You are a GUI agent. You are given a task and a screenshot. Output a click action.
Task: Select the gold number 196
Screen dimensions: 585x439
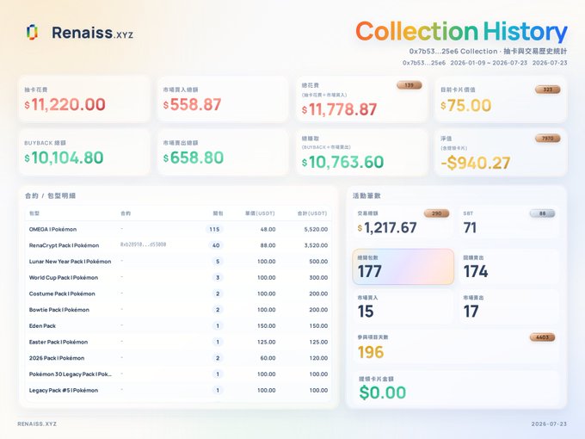pos(371,352)
